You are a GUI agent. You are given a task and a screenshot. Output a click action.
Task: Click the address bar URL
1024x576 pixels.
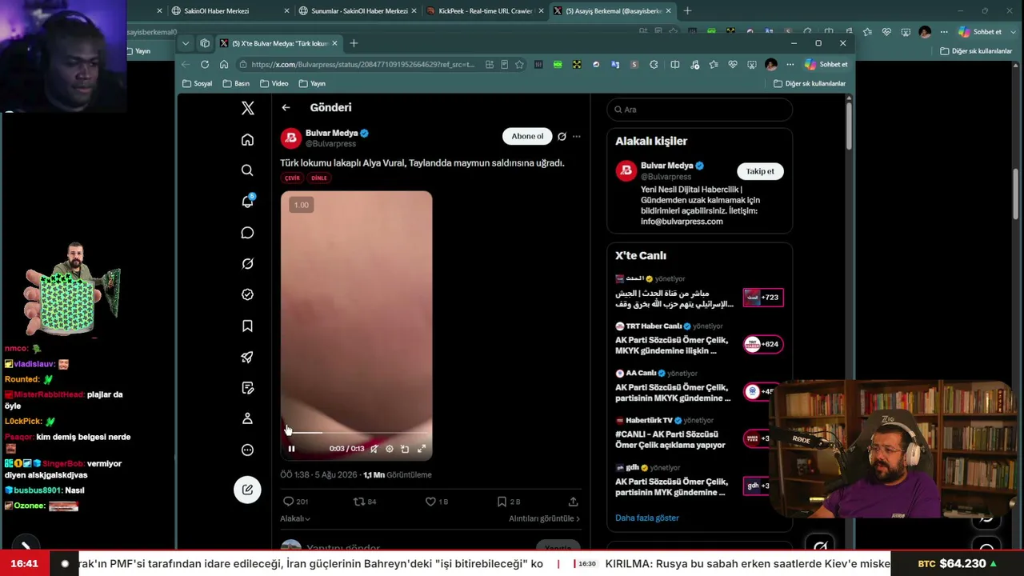[362, 65]
